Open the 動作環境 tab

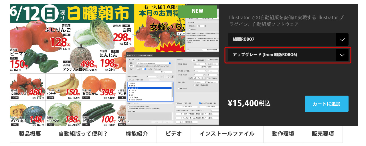coord(283,134)
